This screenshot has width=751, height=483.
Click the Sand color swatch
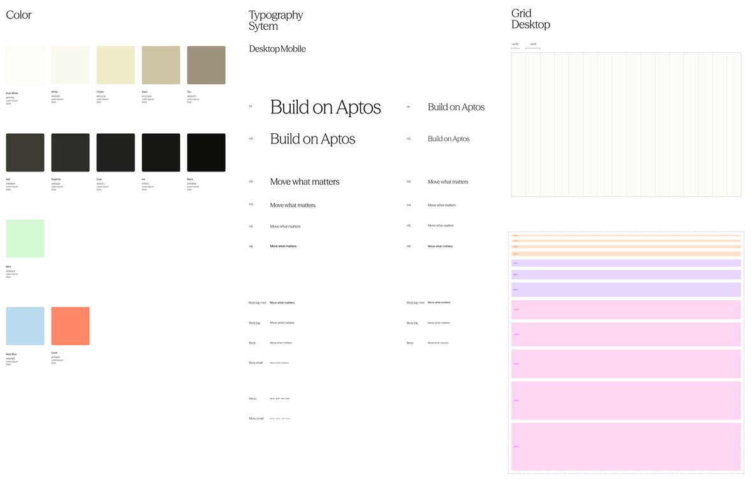tap(161, 64)
